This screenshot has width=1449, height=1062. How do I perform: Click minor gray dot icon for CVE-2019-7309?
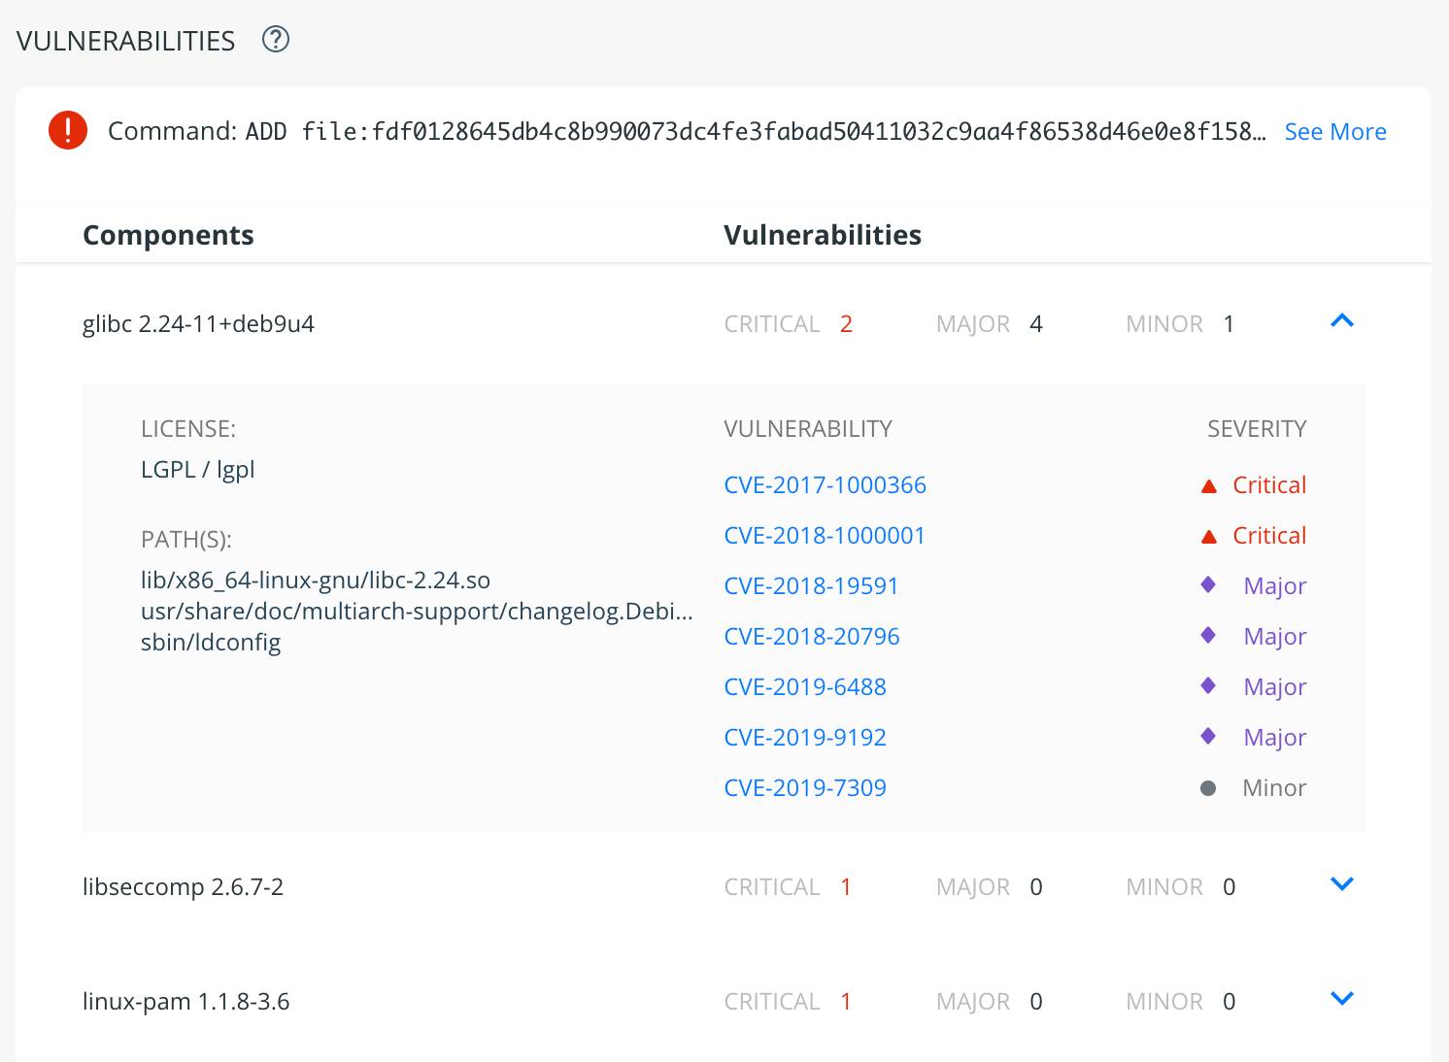point(1208,788)
